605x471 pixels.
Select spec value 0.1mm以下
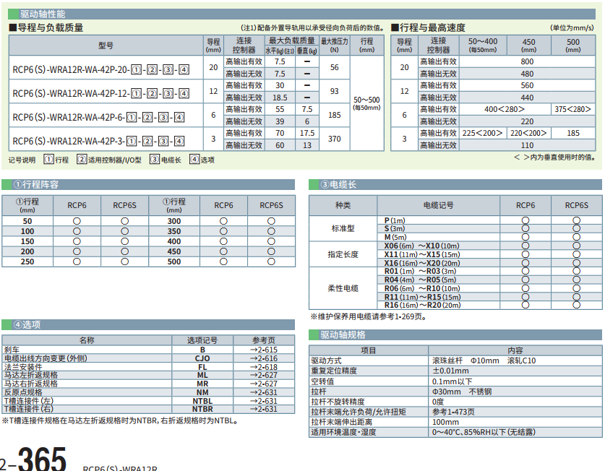452,381
